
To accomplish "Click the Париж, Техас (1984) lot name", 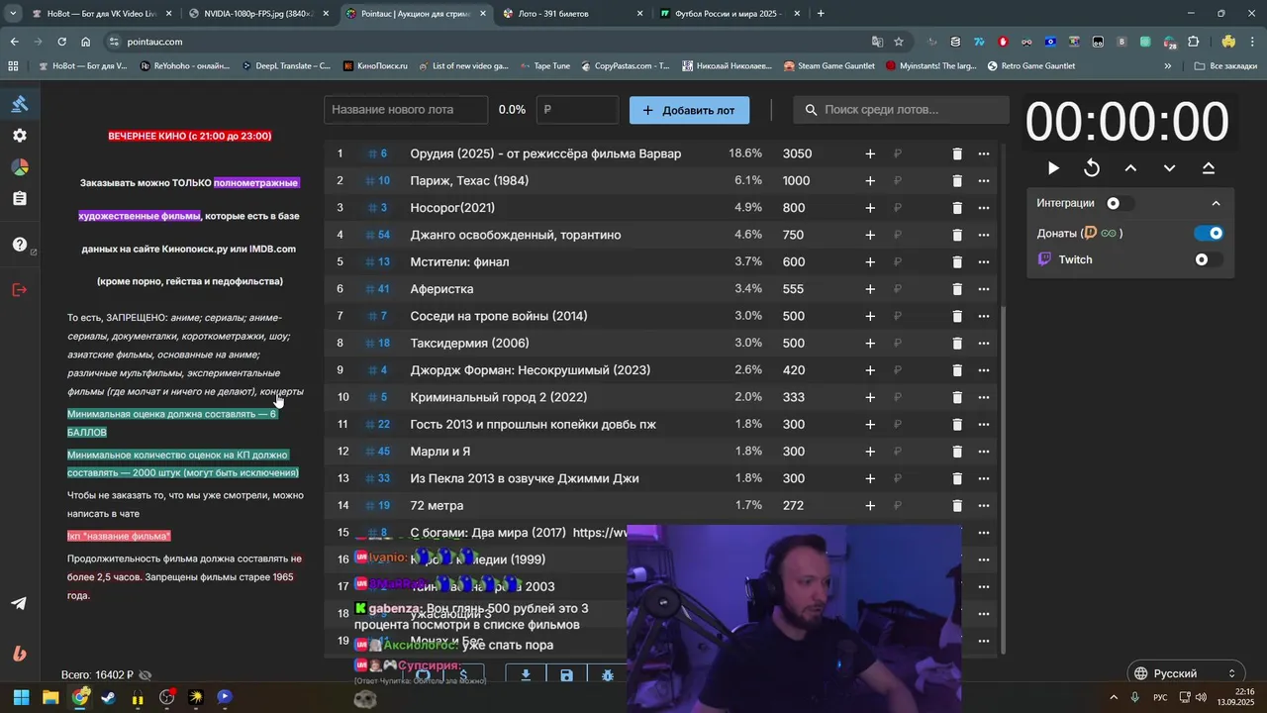I will pos(469,180).
